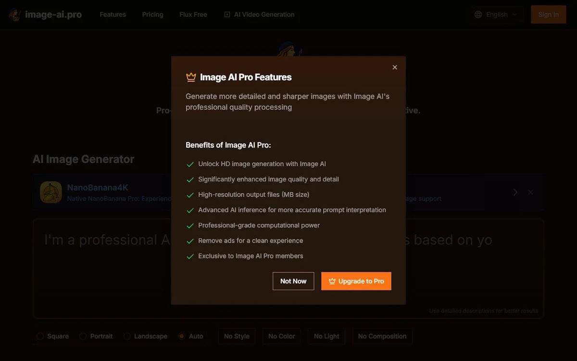
Task: Click the Upgrade to Pro button
Action: tap(356, 281)
